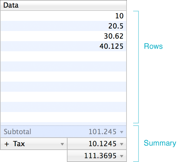Click the Rows annotation label
183x162 pixels.
coord(153,46)
